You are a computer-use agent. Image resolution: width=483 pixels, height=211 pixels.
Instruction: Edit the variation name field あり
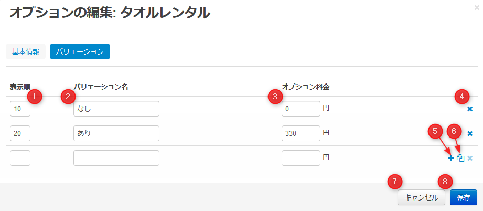pyautogui.click(x=116, y=133)
